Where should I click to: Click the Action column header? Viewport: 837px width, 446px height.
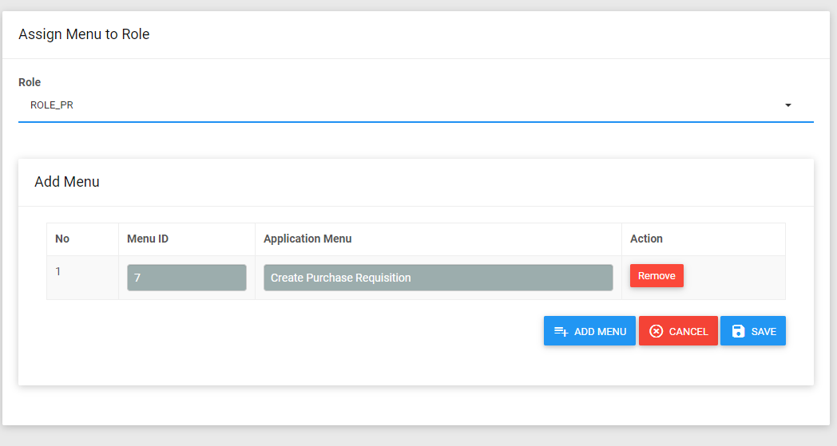click(646, 239)
